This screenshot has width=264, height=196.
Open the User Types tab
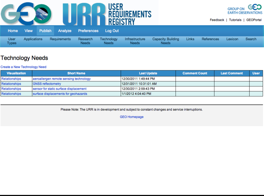coord(12,41)
